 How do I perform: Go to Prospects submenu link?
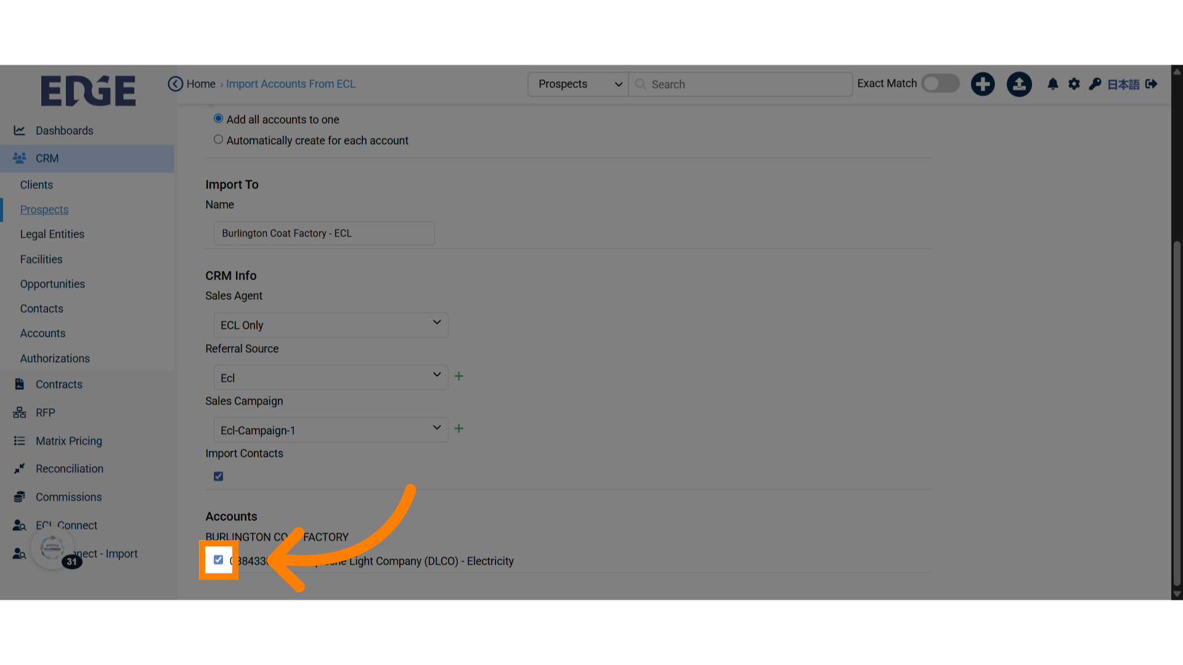tap(44, 209)
